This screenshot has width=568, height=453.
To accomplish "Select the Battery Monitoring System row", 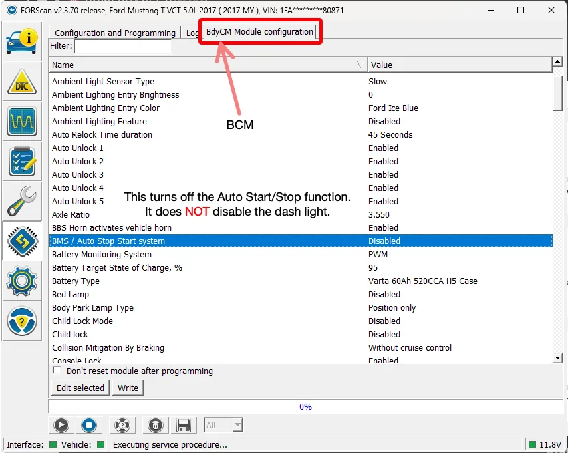I will (x=301, y=254).
